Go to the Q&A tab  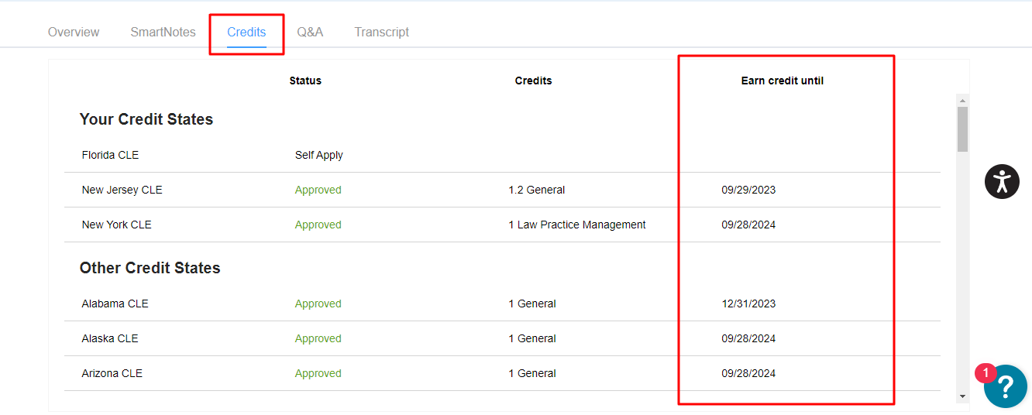pyautogui.click(x=310, y=33)
